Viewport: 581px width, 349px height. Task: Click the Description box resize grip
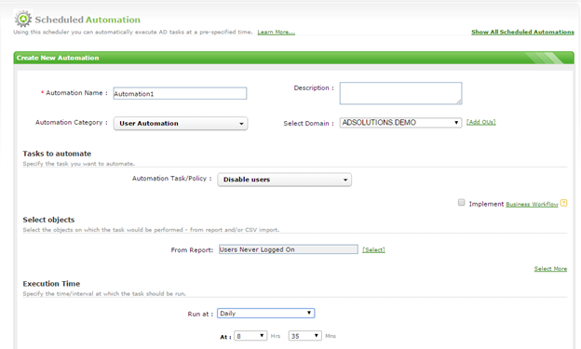459,101
